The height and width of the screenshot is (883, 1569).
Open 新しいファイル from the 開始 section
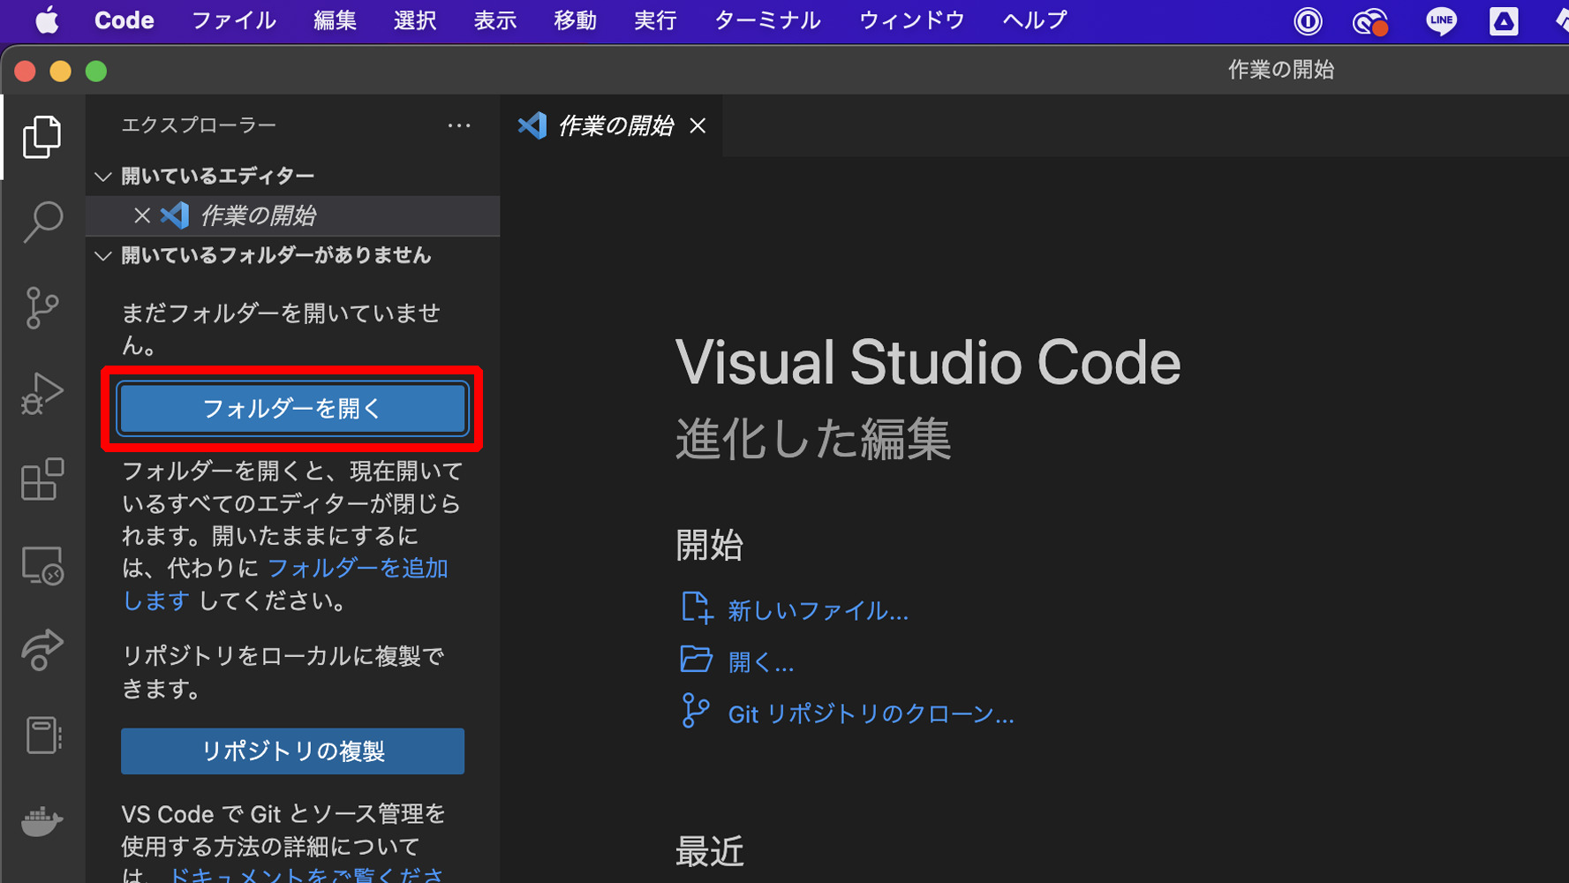click(x=817, y=609)
